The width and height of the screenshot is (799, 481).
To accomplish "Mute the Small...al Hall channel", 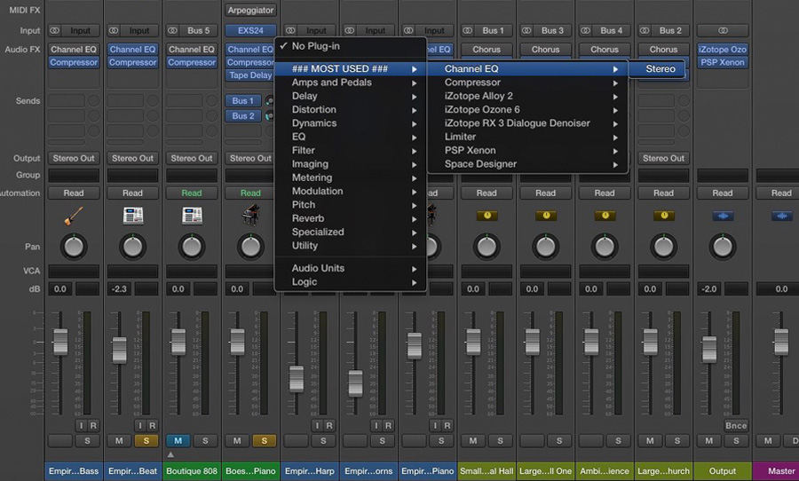I will [473, 441].
